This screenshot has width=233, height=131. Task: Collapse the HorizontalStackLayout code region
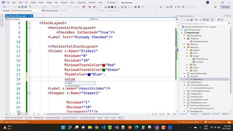[29, 28]
